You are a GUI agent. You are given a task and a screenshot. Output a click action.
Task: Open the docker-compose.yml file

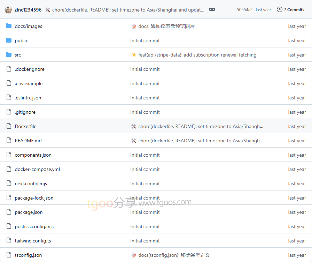37,170
